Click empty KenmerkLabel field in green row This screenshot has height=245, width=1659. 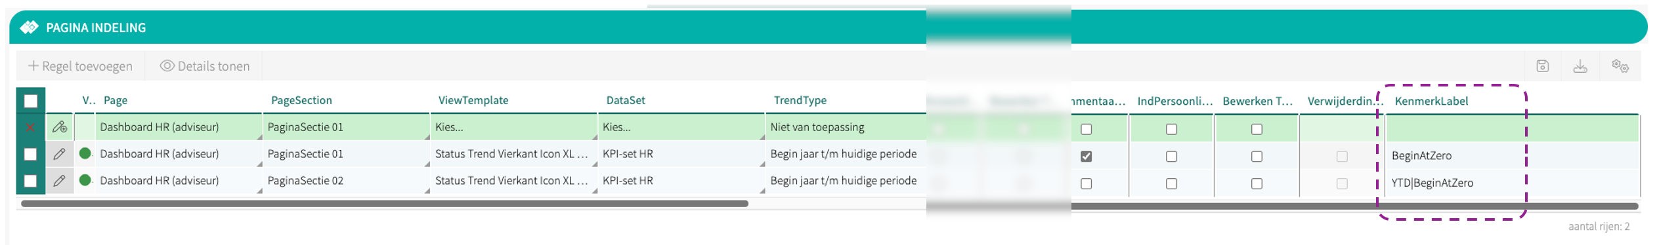click(x=1512, y=128)
